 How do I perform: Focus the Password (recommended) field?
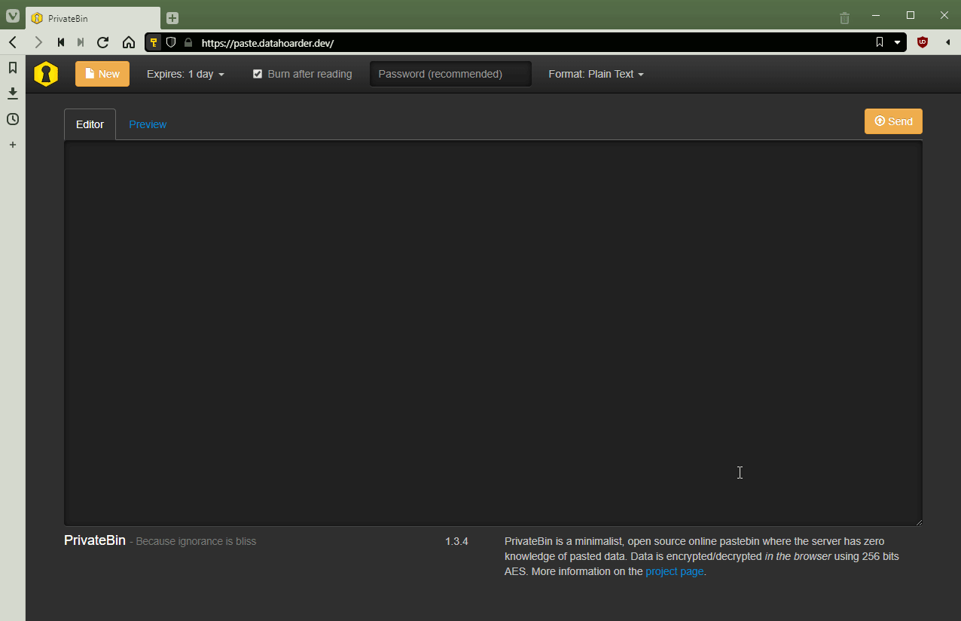[x=450, y=74]
